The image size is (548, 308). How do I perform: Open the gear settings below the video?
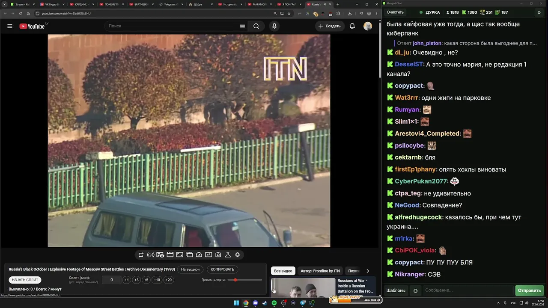pyautogui.click(x=238, y=255)
